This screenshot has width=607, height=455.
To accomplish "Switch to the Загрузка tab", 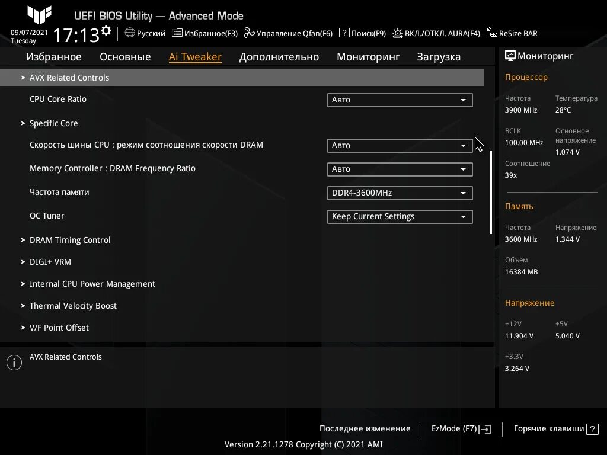I will 439,57.
